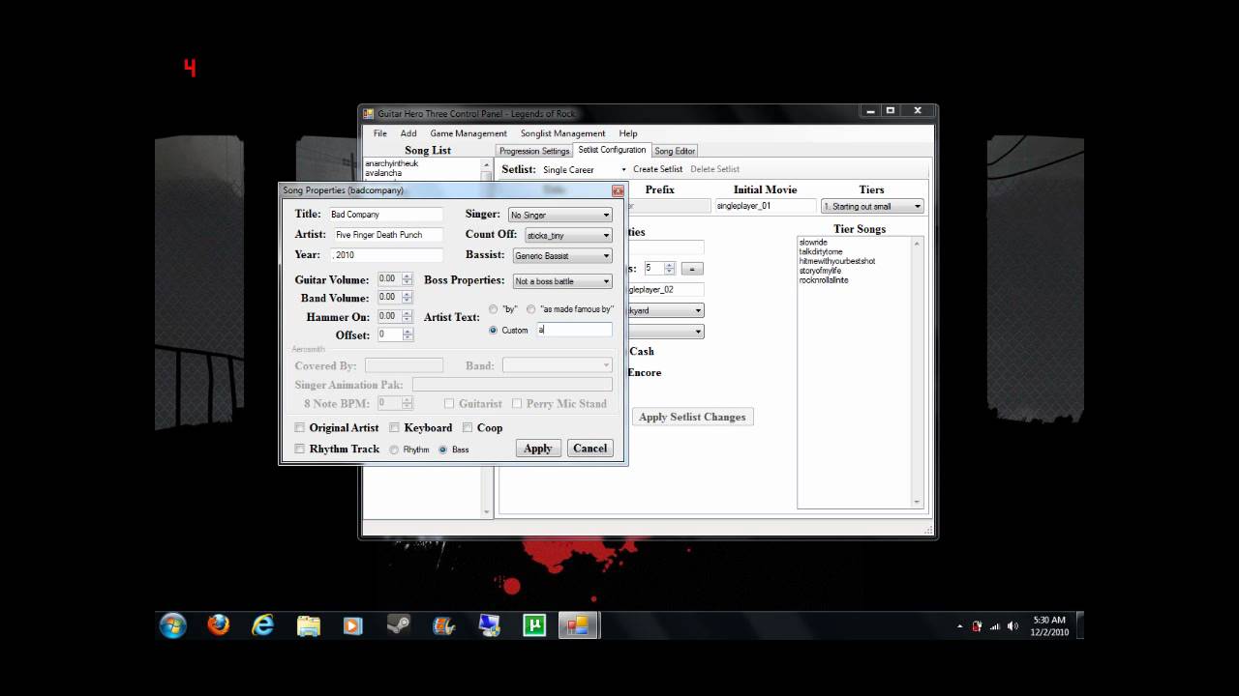Screen dimensions: 1239x696
Task: Open the Tiers dropdown "1. Starting out small"
Action: [872, 206]
